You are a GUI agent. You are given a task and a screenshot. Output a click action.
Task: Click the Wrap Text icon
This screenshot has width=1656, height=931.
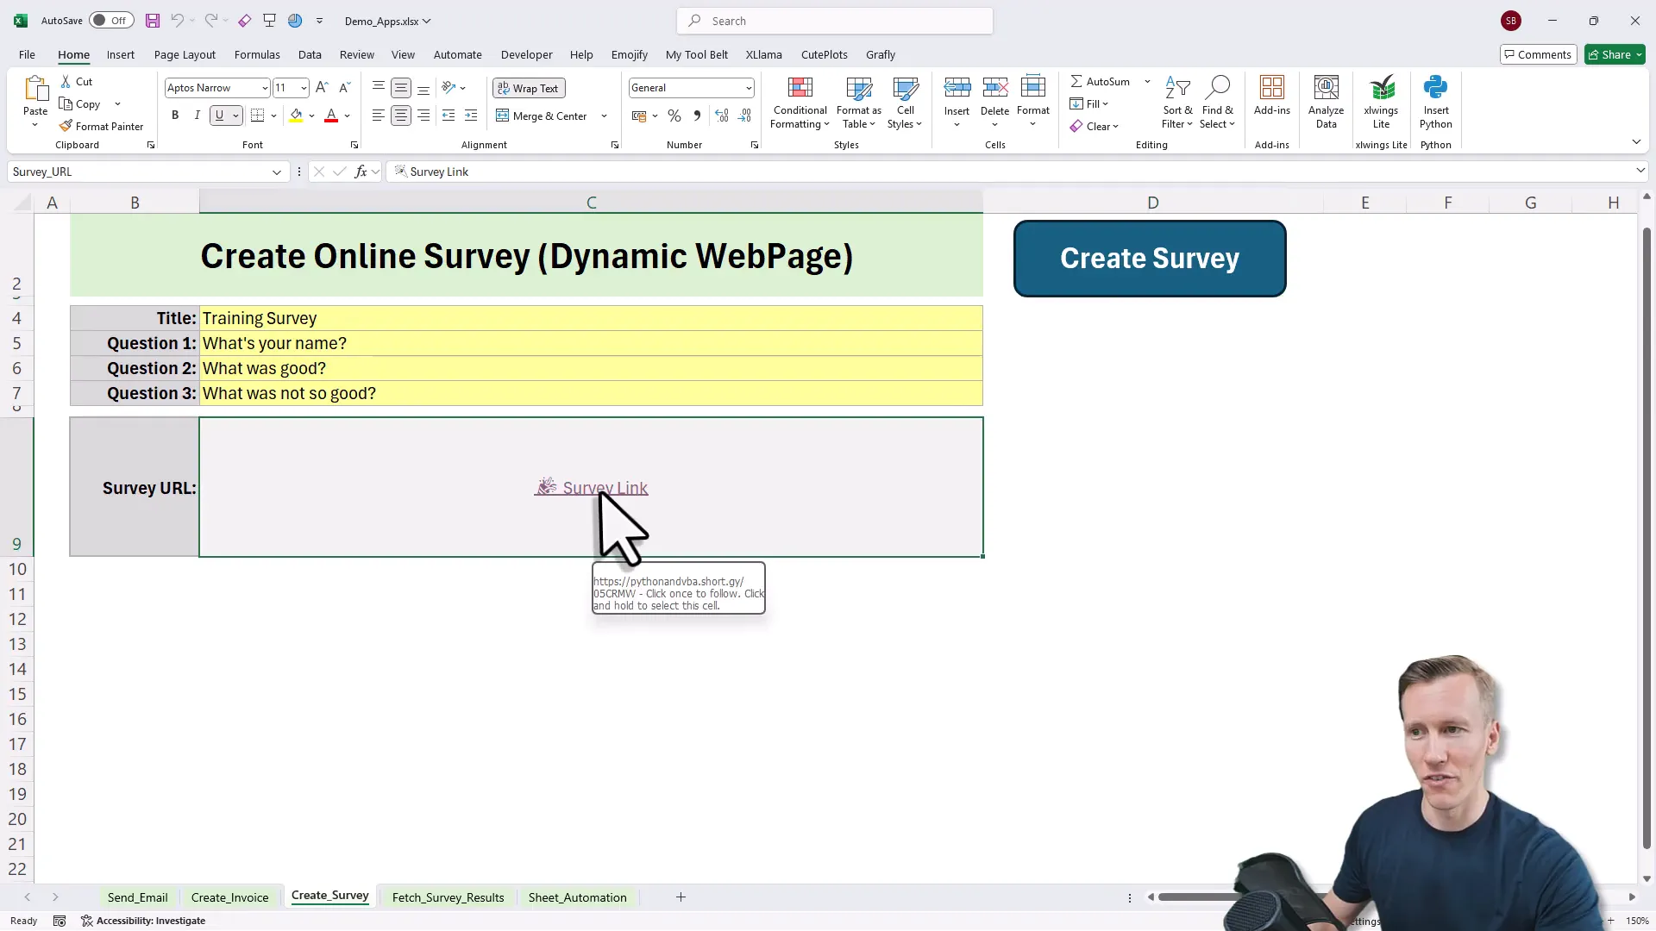coord(528,87)
